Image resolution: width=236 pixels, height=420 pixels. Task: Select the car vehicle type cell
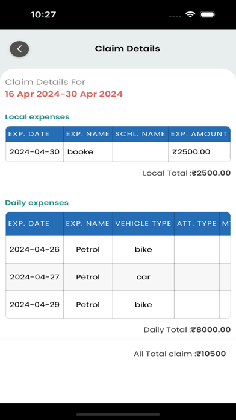coord(143,277)
